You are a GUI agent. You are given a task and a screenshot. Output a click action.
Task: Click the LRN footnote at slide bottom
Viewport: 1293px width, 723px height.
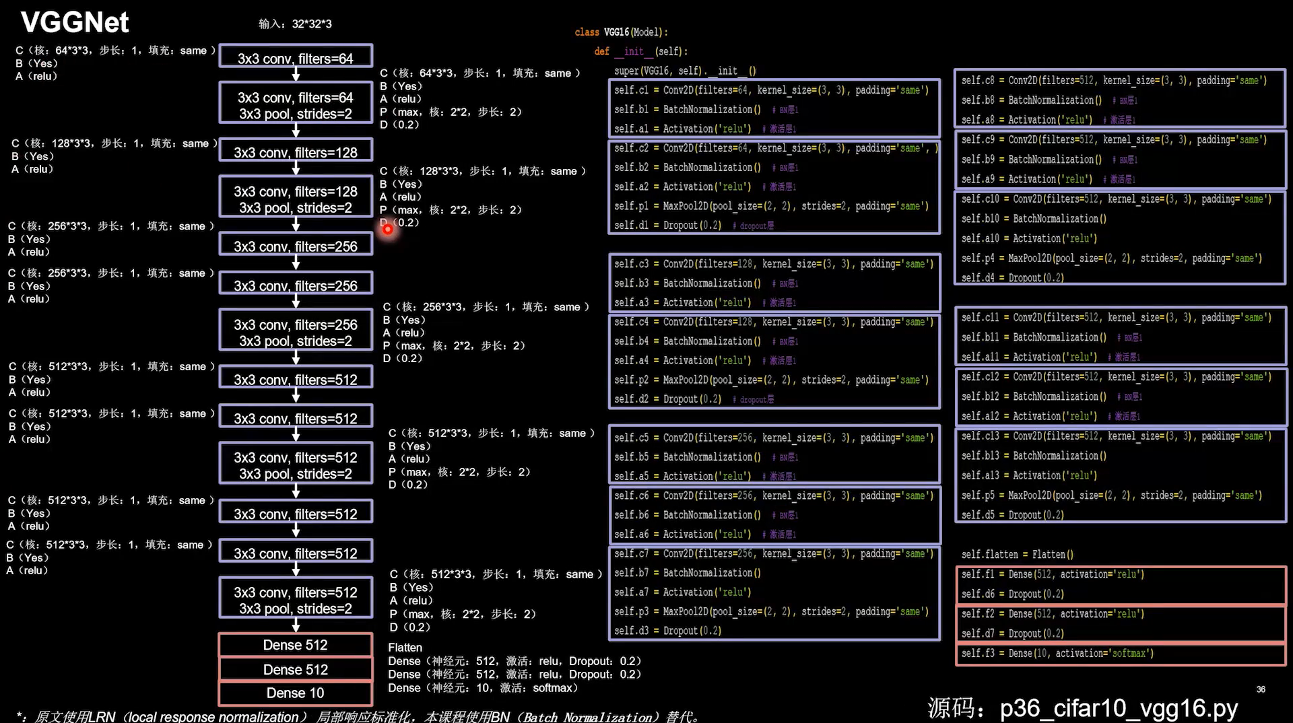358,716
